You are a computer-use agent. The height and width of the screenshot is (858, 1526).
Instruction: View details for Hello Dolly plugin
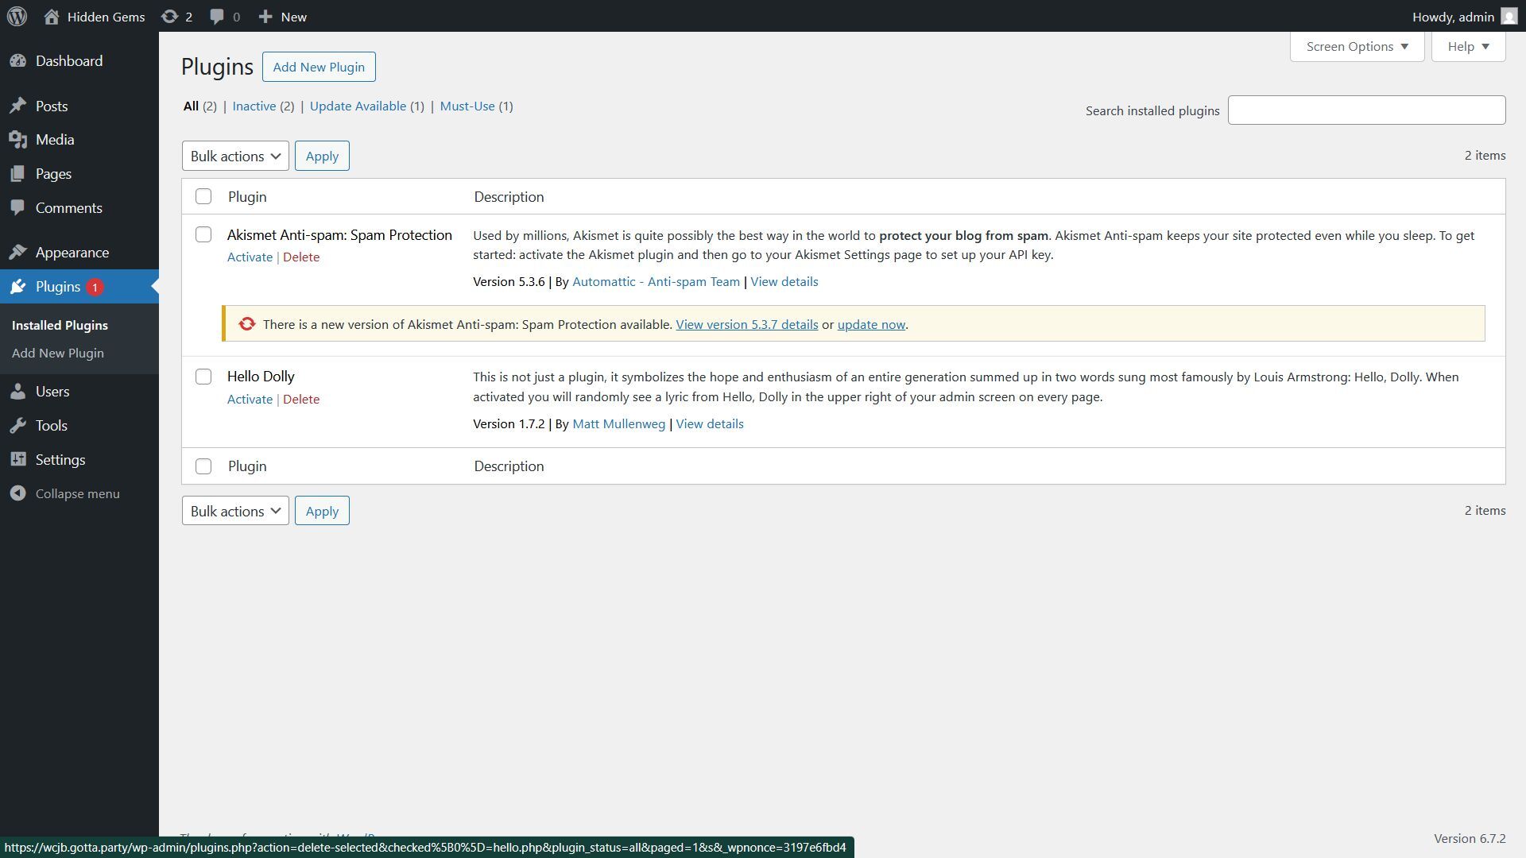click(x=710, y=423)
